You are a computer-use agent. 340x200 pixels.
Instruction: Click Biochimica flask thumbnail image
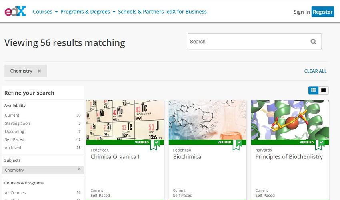(208, 120)
